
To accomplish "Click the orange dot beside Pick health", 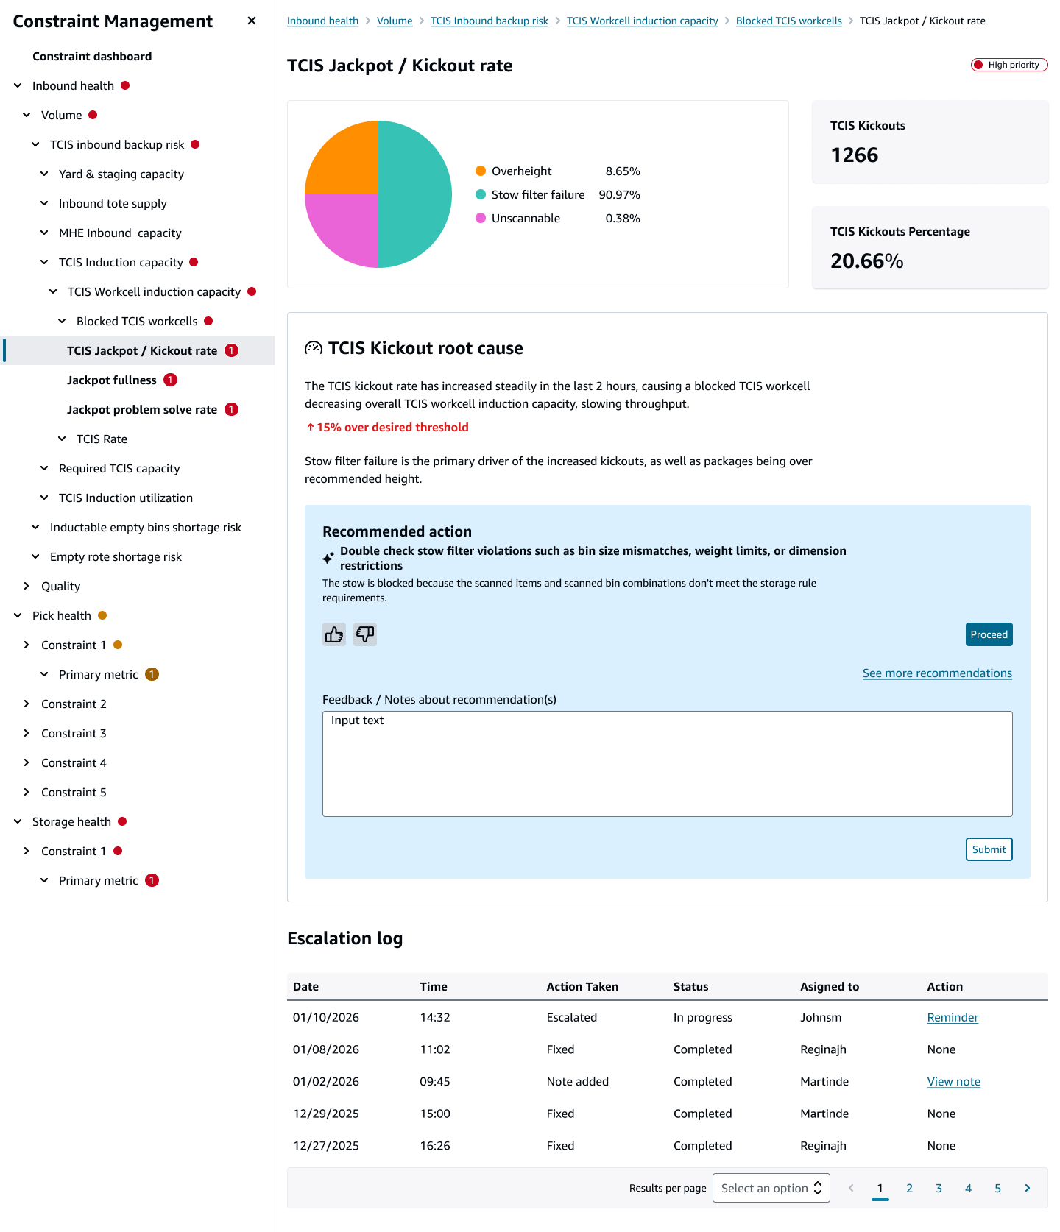I will [102, 615].
